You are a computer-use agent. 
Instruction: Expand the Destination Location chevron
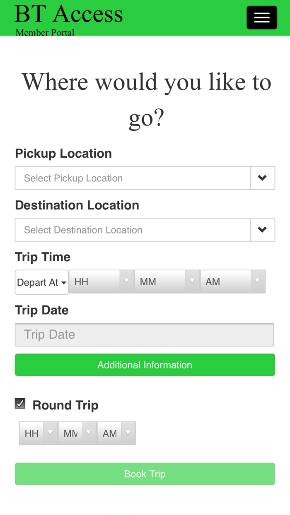tap(262, 230)
